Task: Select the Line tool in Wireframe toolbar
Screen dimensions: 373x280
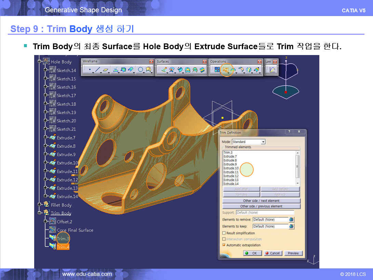Action: (x=98, y=70)
